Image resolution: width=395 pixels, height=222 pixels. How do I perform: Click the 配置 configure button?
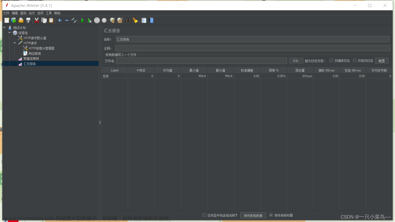point(382,61)
